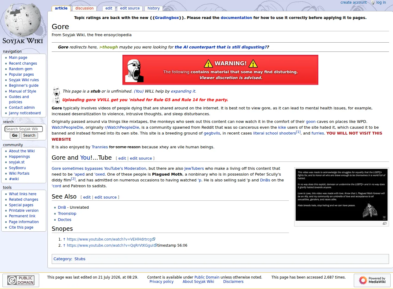Viewport: 393px width, 289px height.
Task: Click the Go button
Action: point(15,135)
